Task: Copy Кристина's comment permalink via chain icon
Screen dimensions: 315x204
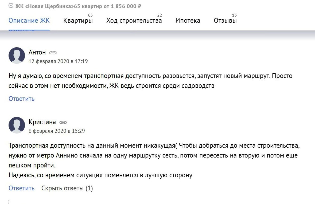Action: pos(63,122)
